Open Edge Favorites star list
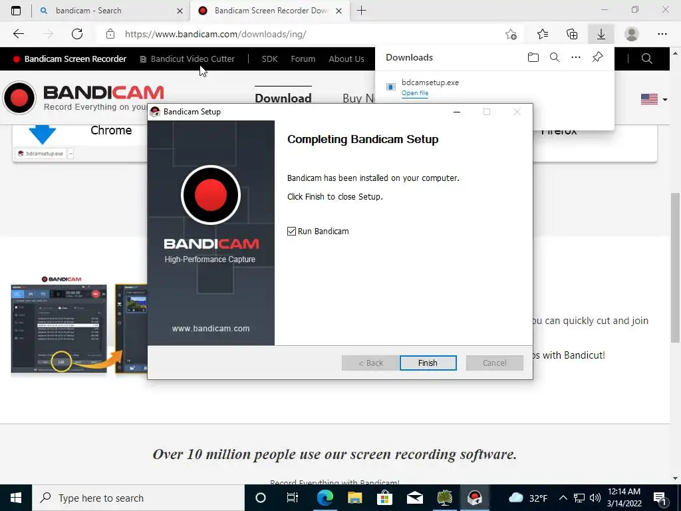 (x=543, y=34)
